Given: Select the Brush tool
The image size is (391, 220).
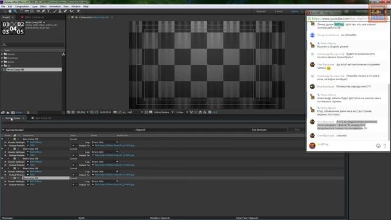Looking at the screenshot, I should [x=55, y=11].
